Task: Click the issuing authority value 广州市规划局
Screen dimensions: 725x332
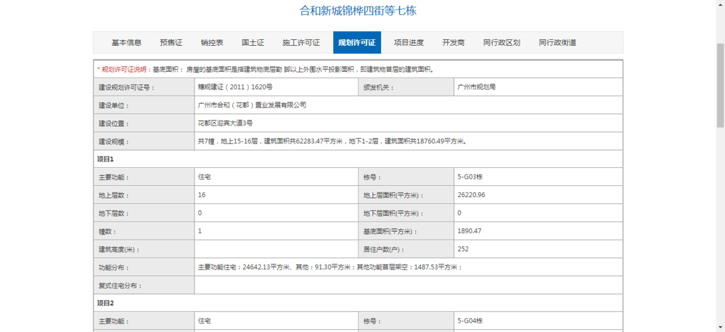Action: pos(477,87)
